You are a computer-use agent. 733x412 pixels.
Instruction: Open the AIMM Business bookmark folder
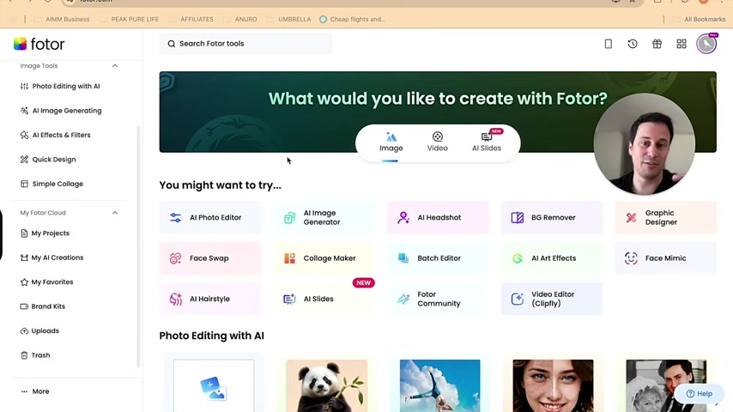point(62,19)
